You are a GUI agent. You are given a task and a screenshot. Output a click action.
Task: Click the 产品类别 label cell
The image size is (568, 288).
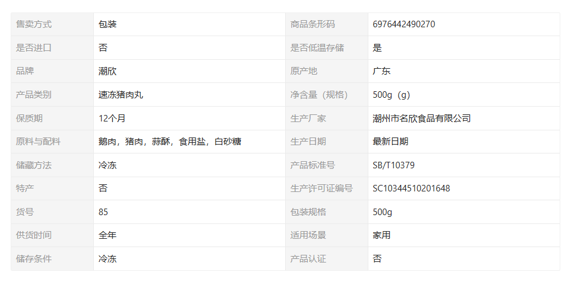(52, 95)
